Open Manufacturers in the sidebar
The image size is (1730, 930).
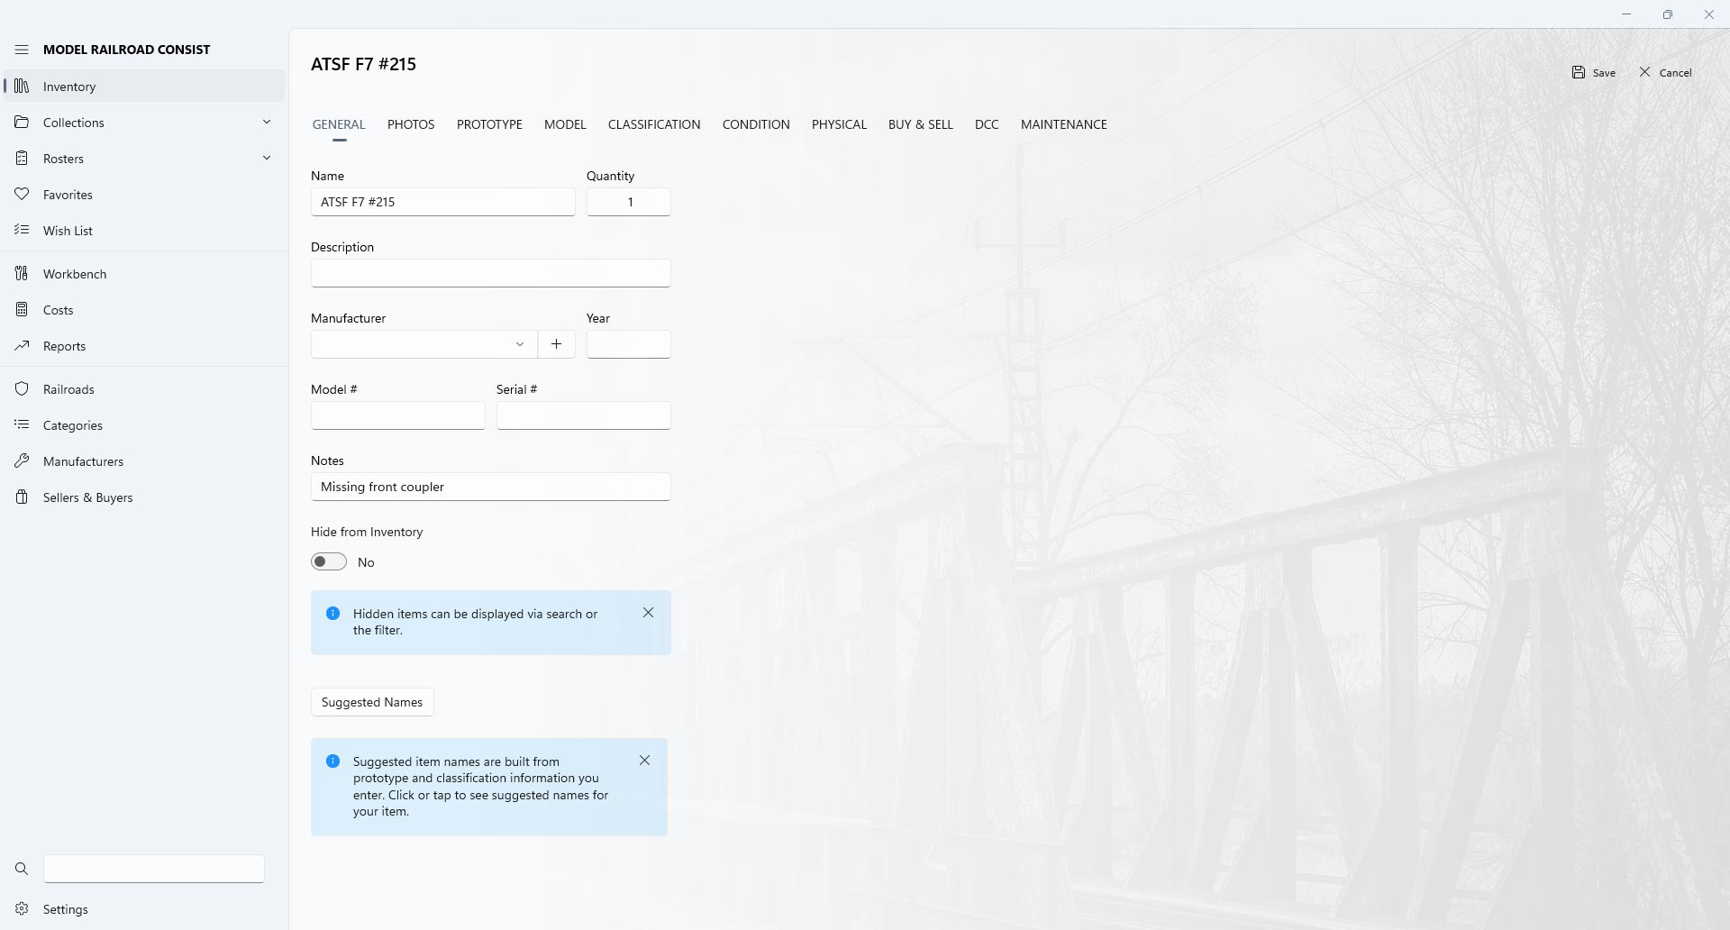point(144,461)
